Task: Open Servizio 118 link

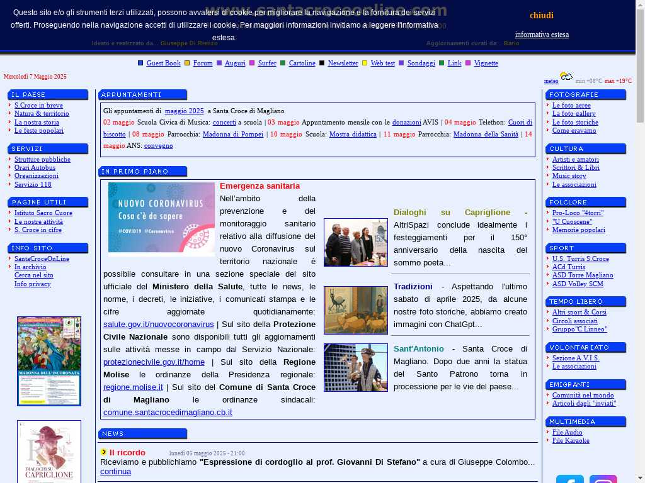Action: click(x=33, y=184)
